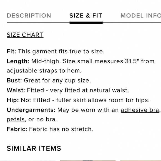Screen dimensions: 161x161
Task: Open the MODEL INFO tab
Action: (x=141, y=16)
